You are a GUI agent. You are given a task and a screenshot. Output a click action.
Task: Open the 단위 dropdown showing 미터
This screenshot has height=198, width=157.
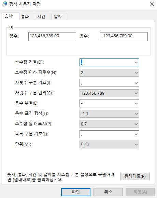click(x=109, y=144)
